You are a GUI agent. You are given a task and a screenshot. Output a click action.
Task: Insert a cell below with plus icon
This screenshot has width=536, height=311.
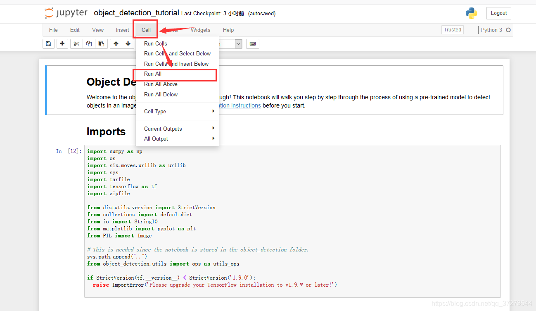(62, 44)
